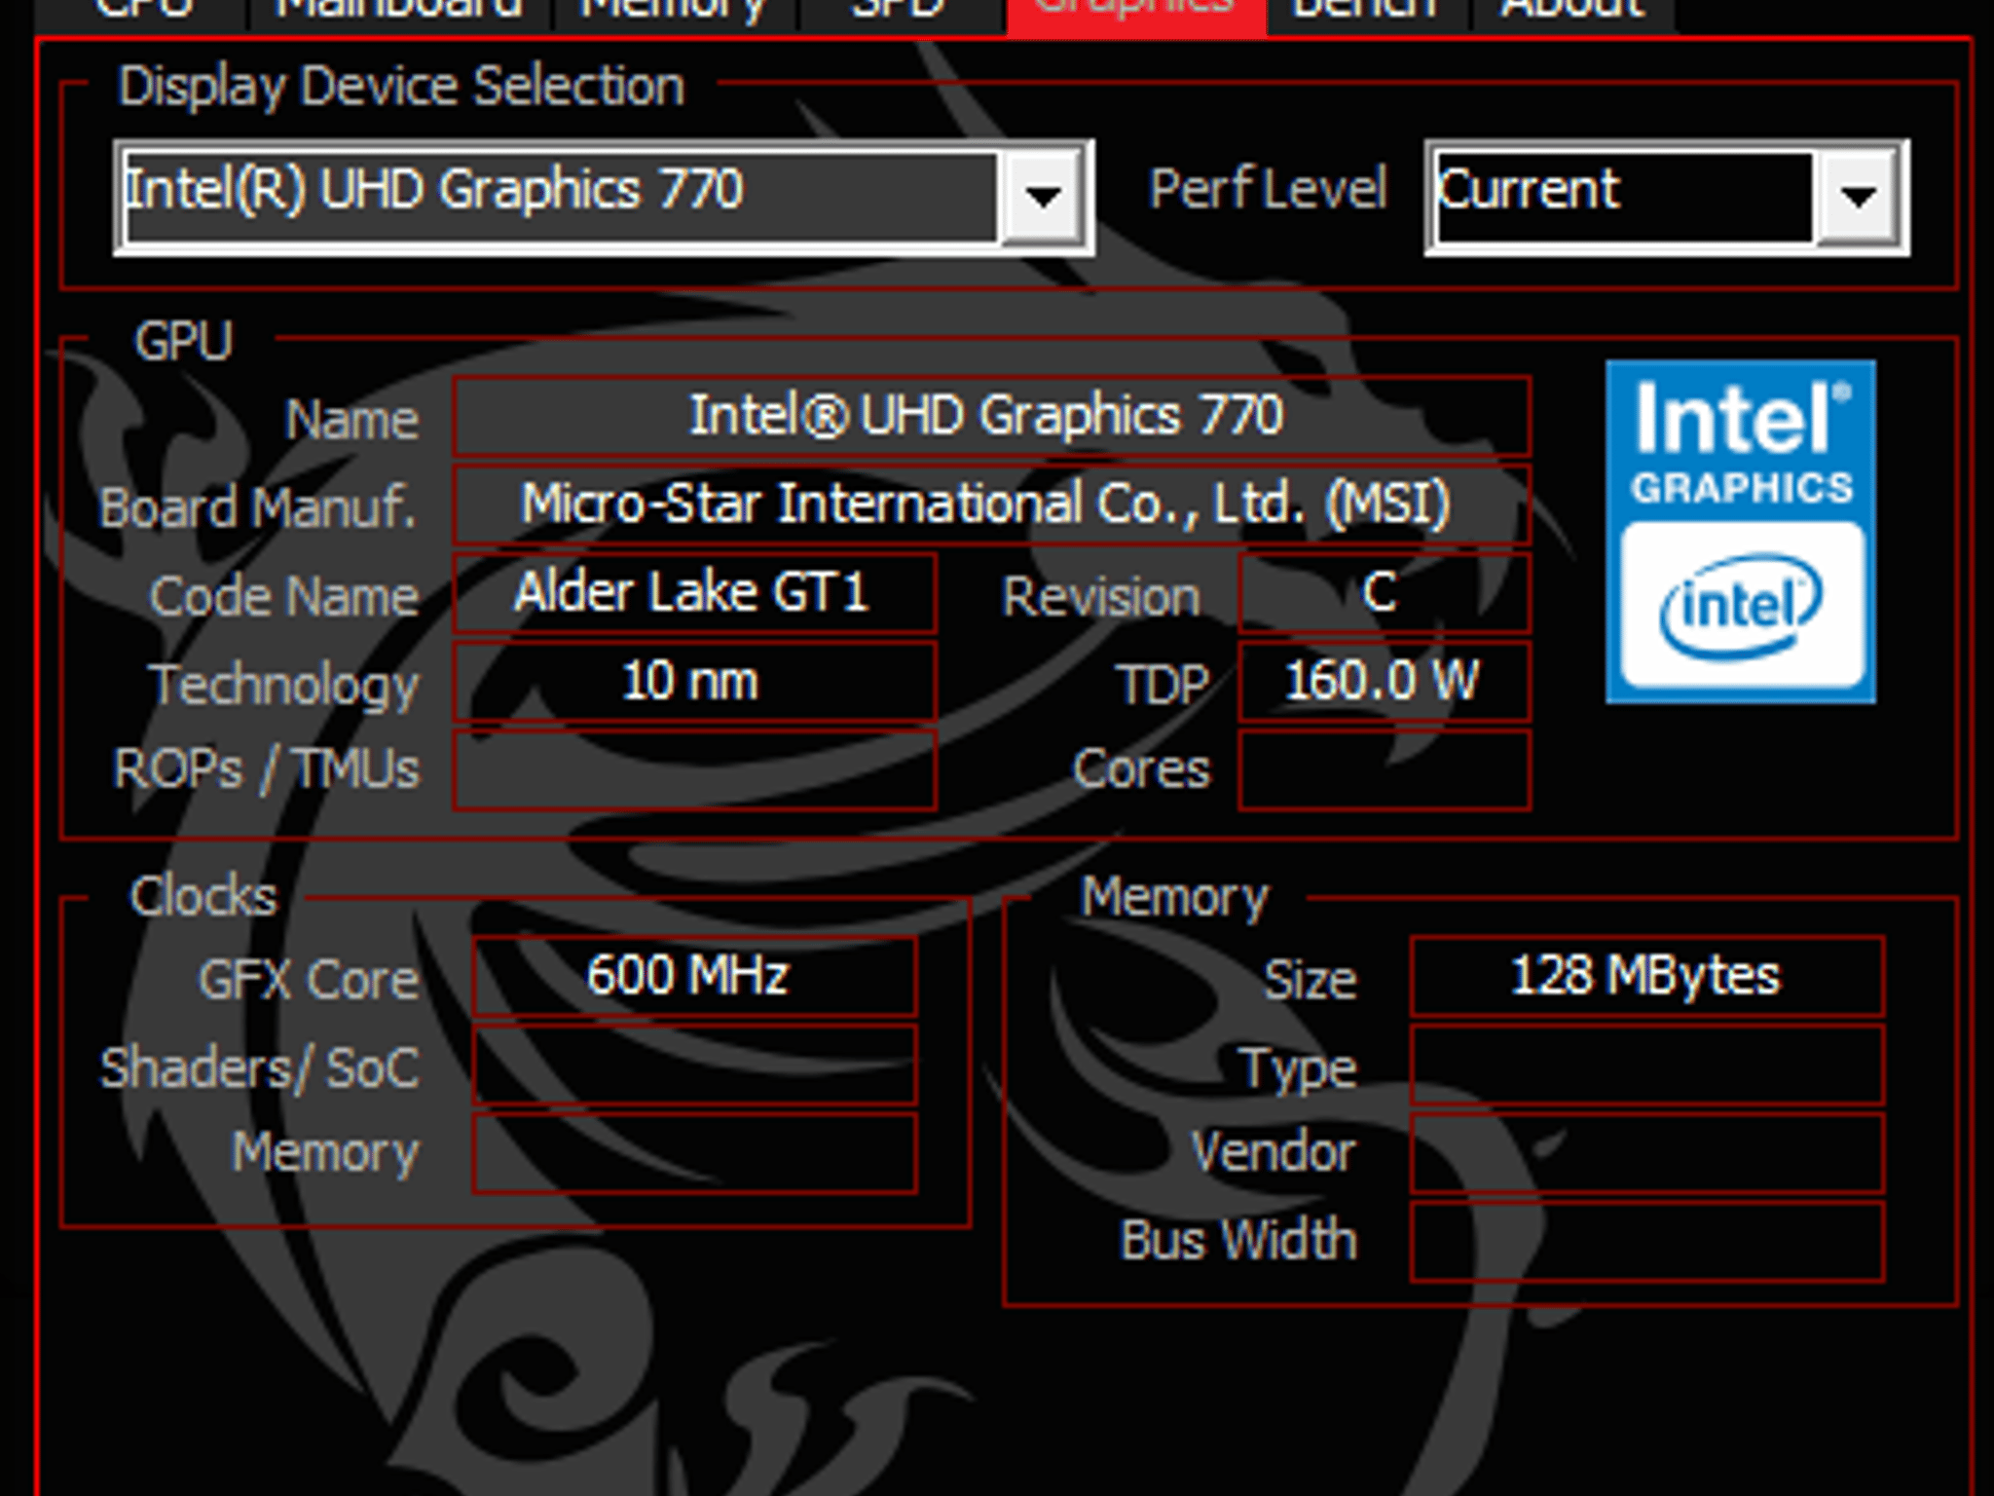
Task: Click the empty Shaders/SoC clock field
Action: pyautogui.click(x=694, y=1065)
